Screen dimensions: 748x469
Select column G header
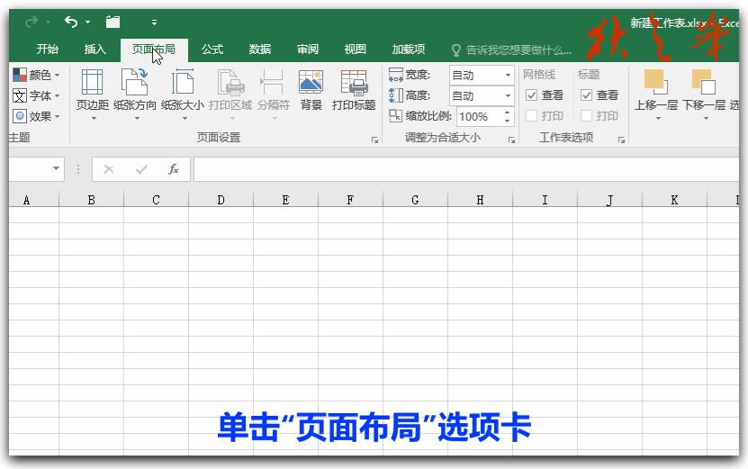point(415,200)
